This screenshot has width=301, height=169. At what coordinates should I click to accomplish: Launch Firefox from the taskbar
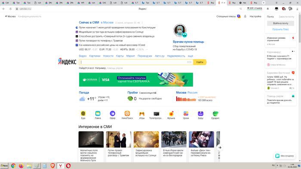click(21, 166)
